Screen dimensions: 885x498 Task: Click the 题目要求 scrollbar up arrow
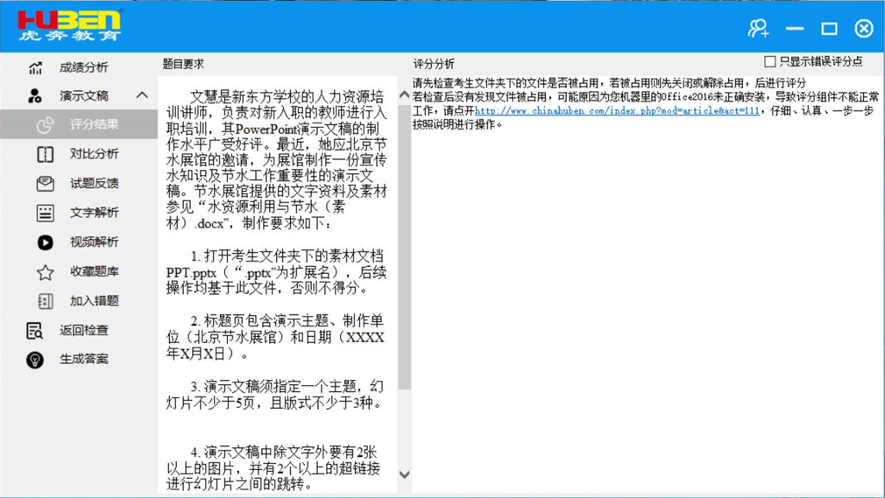pyautogui.click(x=404, y=95)
